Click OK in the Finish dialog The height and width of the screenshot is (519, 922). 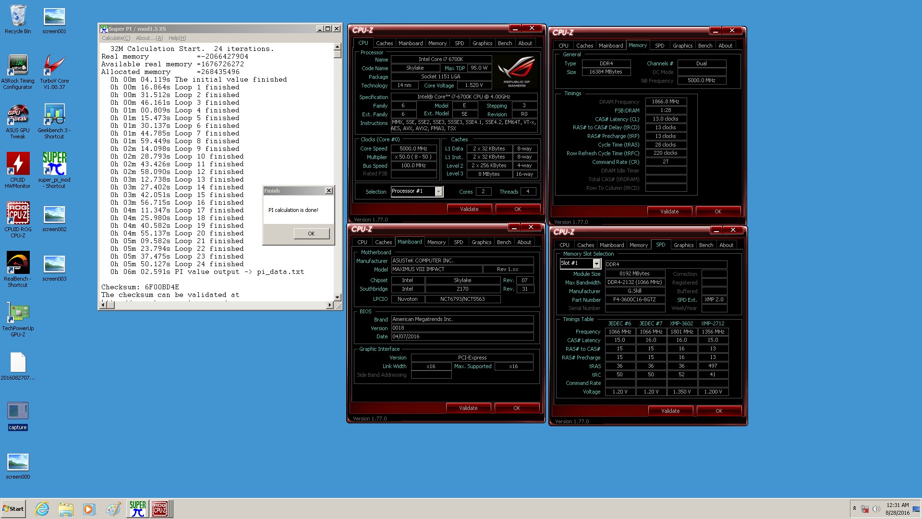click(311, 234)
